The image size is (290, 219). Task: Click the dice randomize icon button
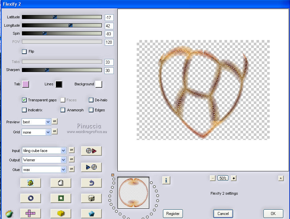(x=91, y=198)
